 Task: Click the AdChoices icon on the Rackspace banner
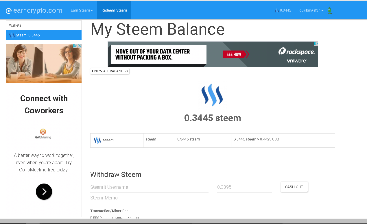coord(316,44)
